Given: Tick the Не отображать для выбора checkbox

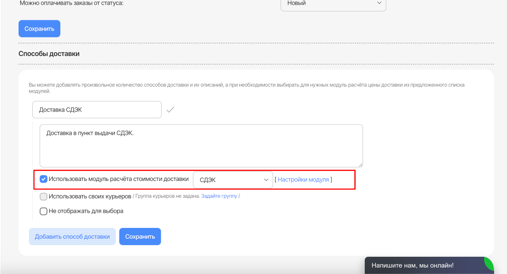Looking at the screenshot, I should tap(44, 211).
